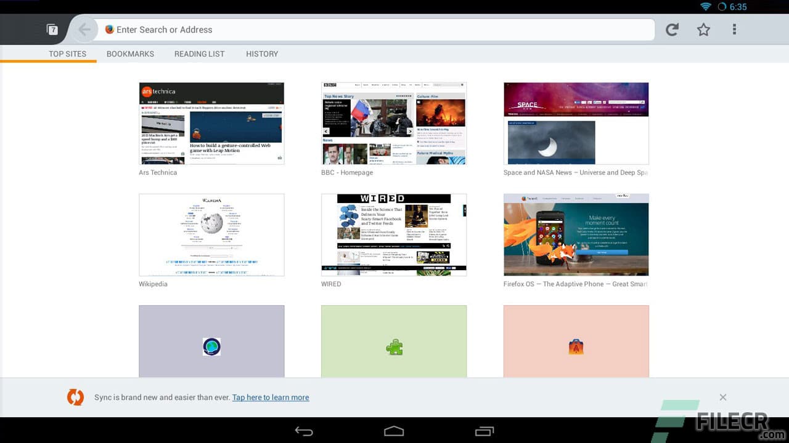Open the tabs counter showing 7 tabs
This screenshot has height=443, width=789.
53,29
